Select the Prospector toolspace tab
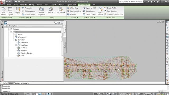This screenshot has width=169, height=95. 65,29
